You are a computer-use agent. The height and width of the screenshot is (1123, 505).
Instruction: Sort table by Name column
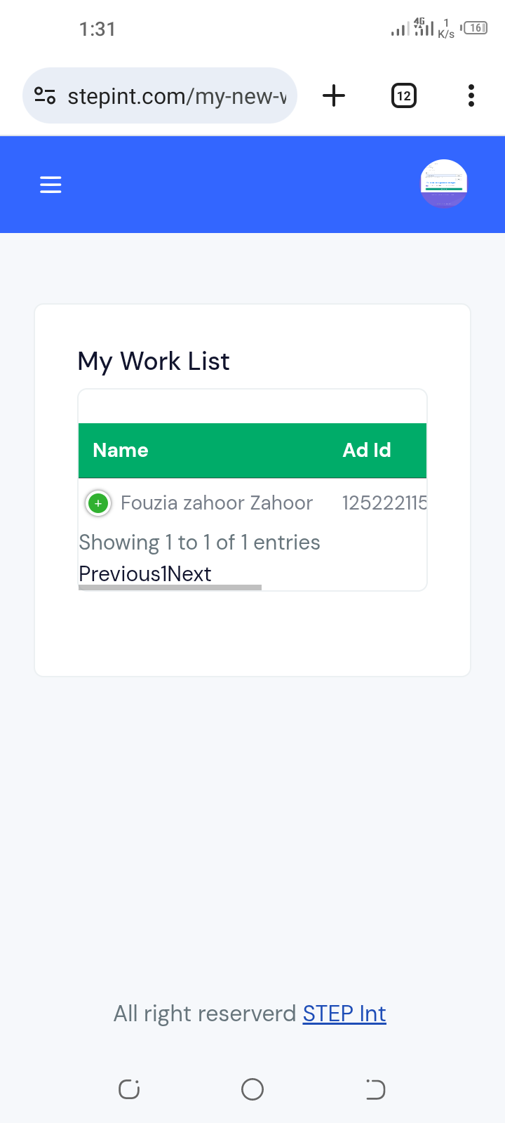121,450
